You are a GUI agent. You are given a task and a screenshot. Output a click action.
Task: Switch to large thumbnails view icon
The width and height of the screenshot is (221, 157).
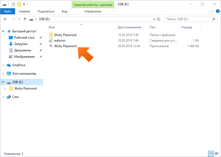coord(217,154)
